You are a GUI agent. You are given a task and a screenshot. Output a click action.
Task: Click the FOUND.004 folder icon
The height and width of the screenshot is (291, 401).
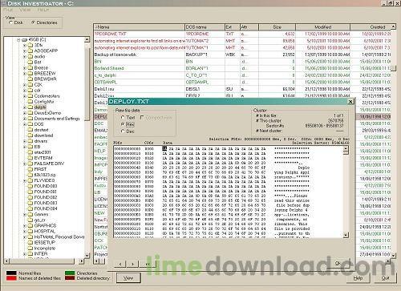tap(30, 208)
